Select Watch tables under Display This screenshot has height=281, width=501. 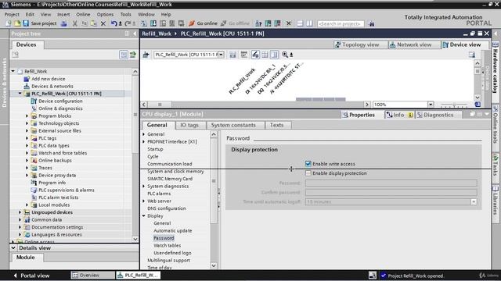point(167,245)
